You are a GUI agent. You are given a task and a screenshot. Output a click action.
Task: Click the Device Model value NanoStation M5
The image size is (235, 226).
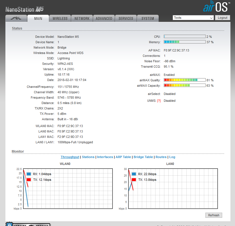pyautogui.click(x=68, y=37)
